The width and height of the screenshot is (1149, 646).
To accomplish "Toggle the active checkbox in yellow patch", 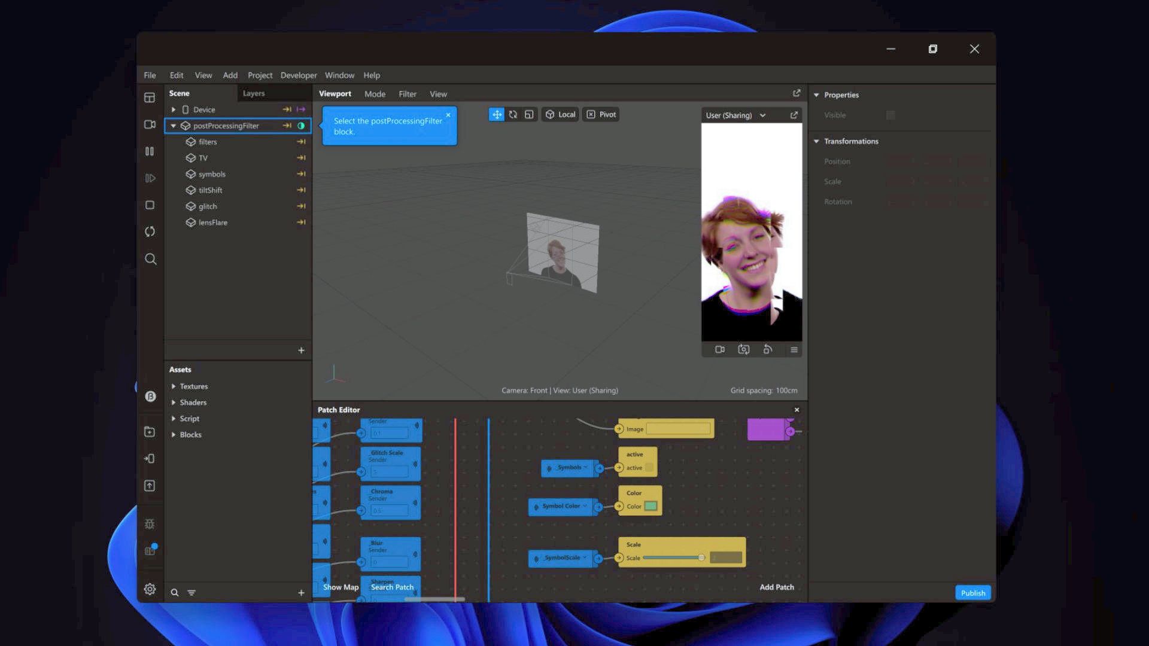I will click(x=649, y=468).
